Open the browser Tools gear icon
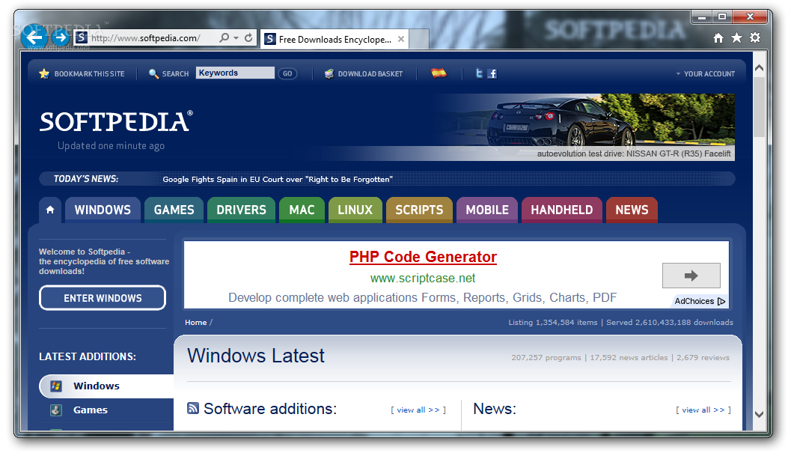 pyautogui.click(x=755, y=37)
